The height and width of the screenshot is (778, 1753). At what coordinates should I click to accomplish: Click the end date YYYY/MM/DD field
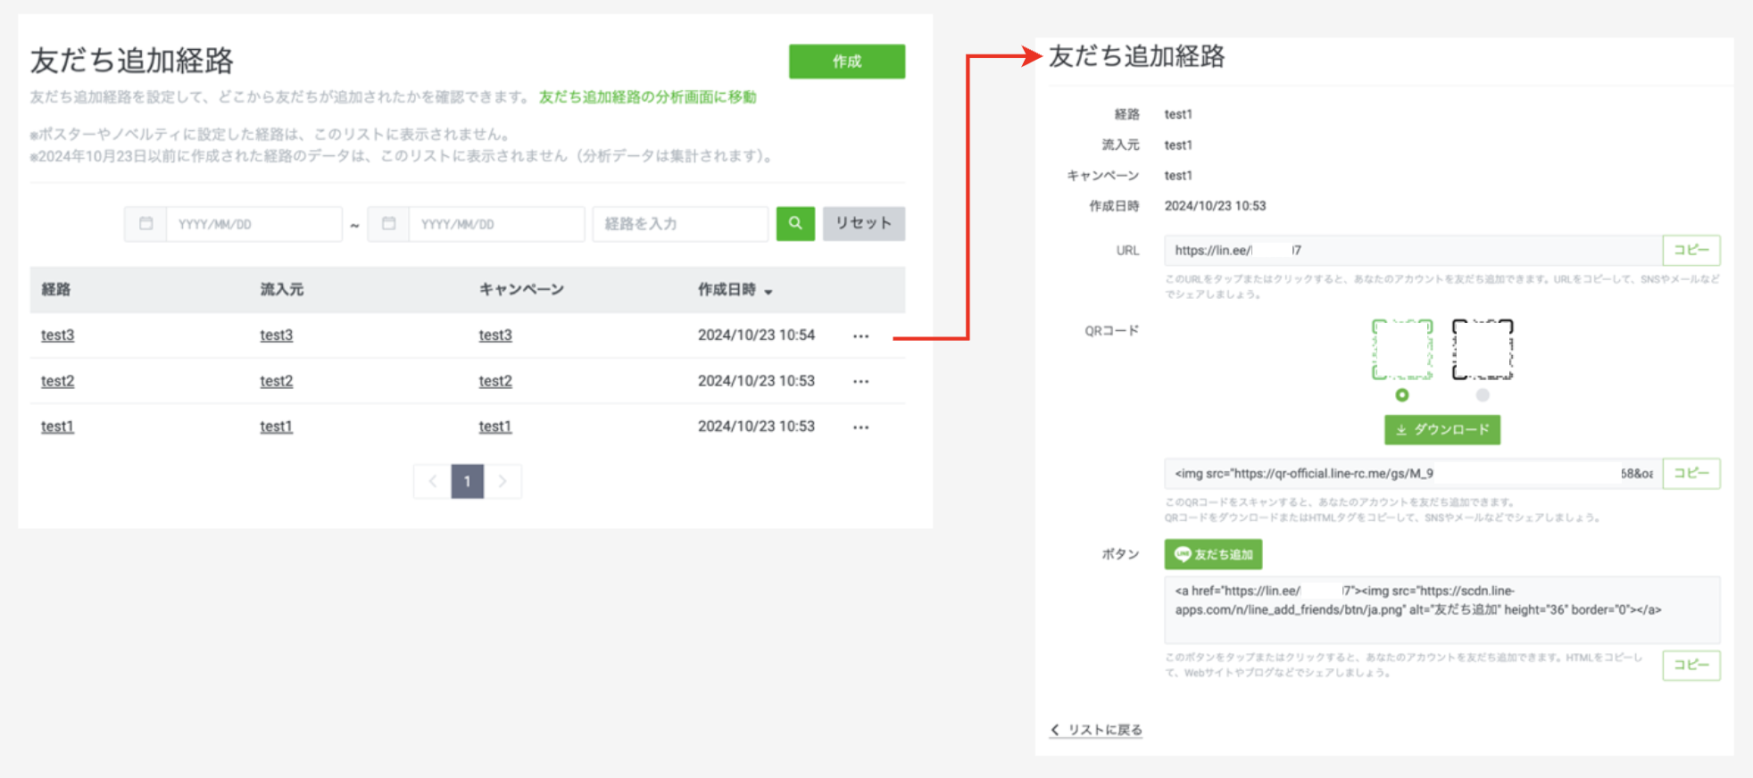tap(496, 224)
